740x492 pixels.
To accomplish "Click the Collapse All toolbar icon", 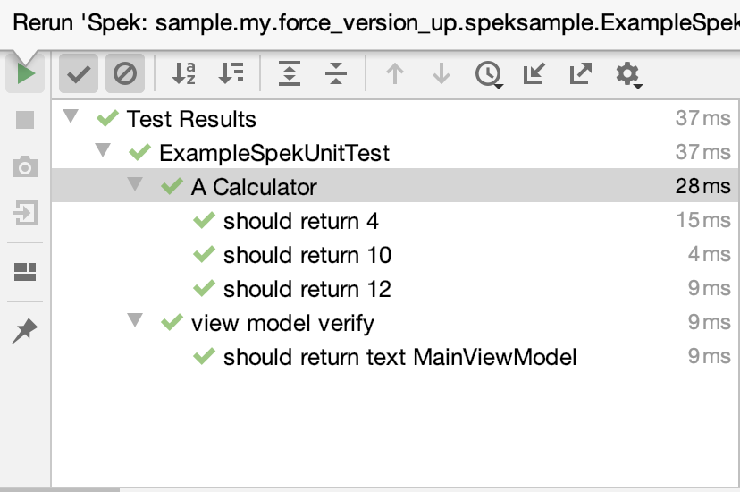I will tap(336, 73).
